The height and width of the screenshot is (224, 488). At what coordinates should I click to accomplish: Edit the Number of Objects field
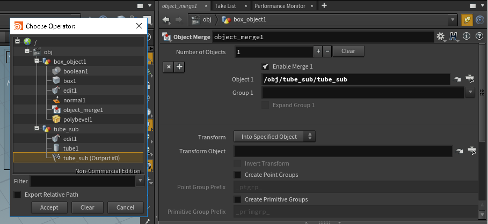coord(274,52)
